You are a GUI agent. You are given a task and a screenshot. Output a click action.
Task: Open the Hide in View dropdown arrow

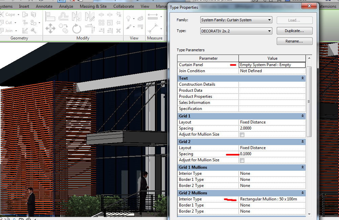(134, 19)
